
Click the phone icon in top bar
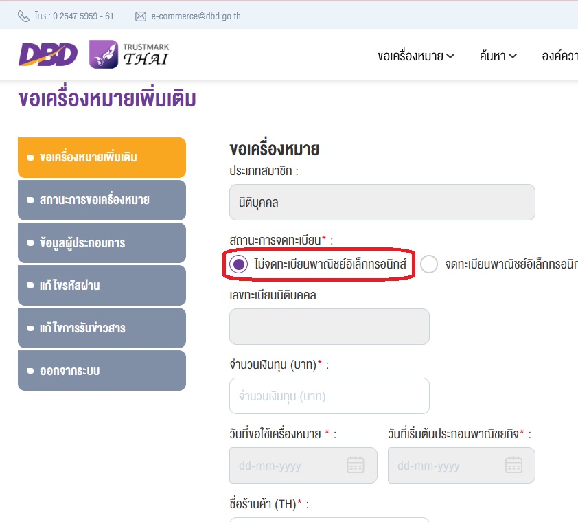pos(24,16)
